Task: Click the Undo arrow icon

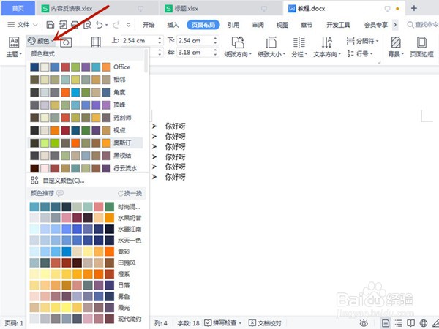Action: click(x=100, y=25)
